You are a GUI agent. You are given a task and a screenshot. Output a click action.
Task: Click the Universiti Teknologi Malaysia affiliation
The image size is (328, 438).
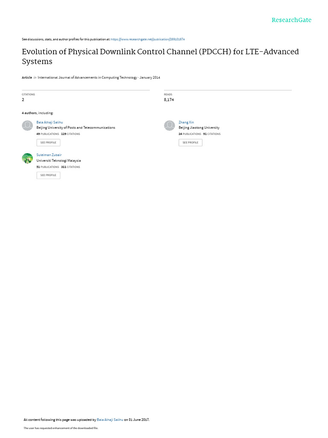(59, 160)
